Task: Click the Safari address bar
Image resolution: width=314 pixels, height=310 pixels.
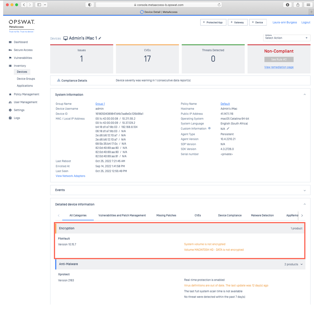Action: point(159,5)
